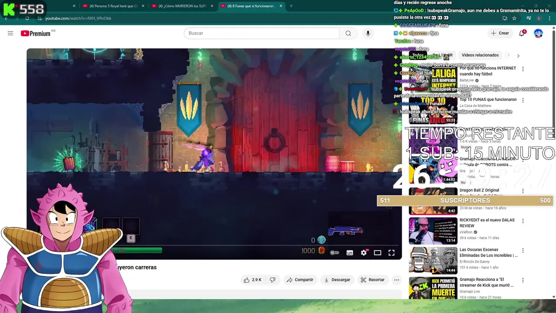This screenshot has height=313, width=556.
Task: Open the LALIGA internet video thumbnail
Action: coord(433,79)
